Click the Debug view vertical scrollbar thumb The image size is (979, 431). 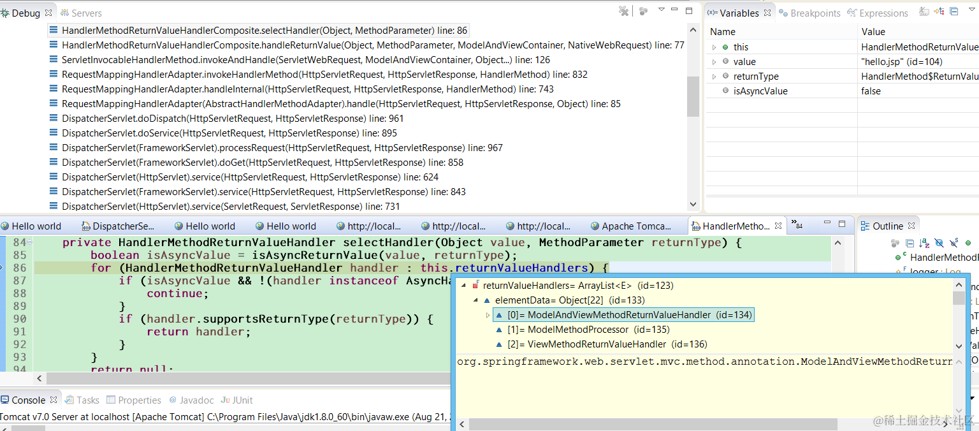coord(693,96)
